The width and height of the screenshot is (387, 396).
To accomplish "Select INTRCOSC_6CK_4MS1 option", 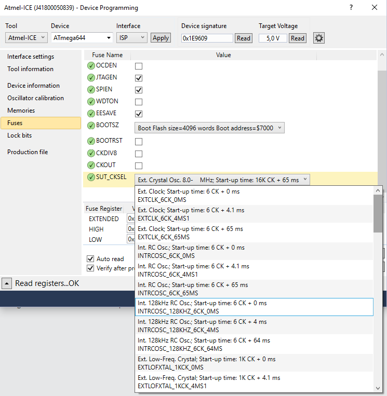I will pos(255,270).
